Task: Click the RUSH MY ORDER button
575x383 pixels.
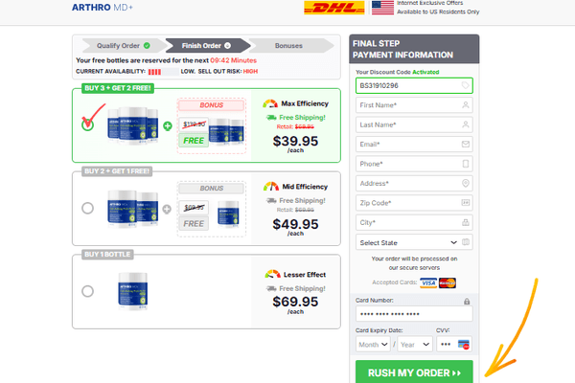Action: pos(414,372)
